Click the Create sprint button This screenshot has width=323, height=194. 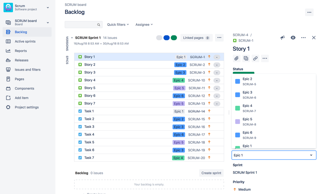[211, 173]
